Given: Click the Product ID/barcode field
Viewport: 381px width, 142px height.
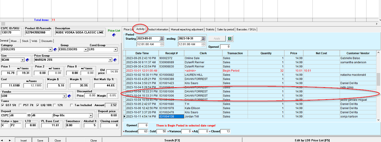Looking at the screenshot, I should pyautogui.click(x=37, y=32).
